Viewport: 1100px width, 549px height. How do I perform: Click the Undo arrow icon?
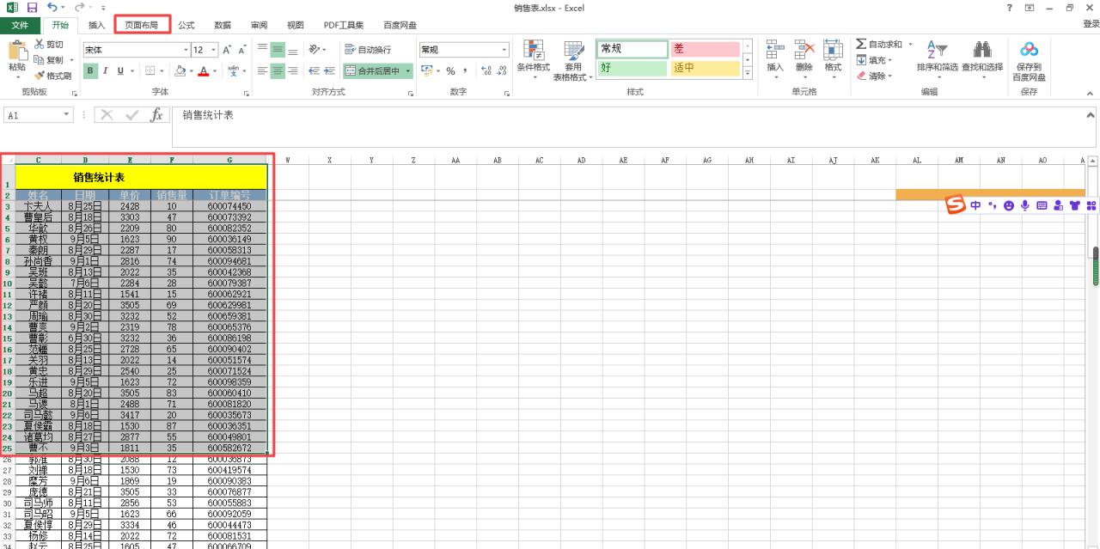[x=52, y=8]
